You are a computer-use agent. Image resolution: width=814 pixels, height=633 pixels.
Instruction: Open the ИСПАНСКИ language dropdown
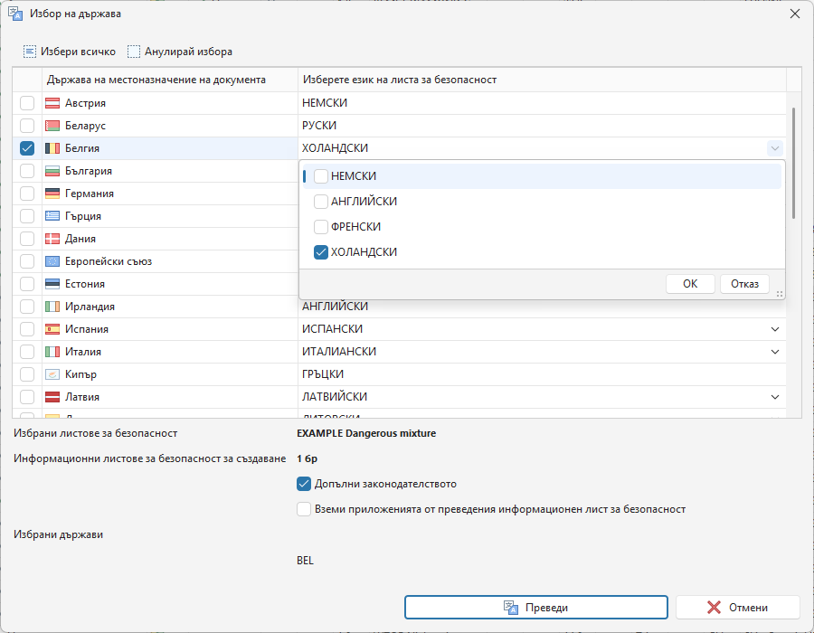pos(774,329)
